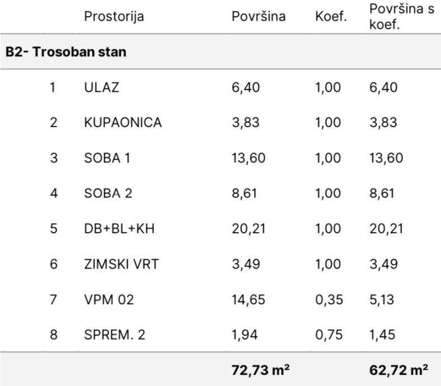The image size is (441, 386).
Task: Click row number 5 in the table
Action: [54, 229]
